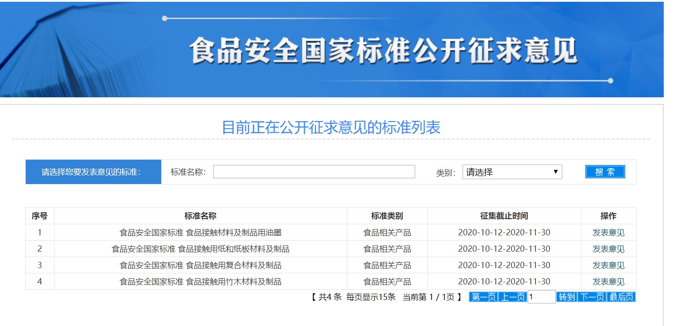Go to 第一页 in pagination
689x326 pixels.
(483, 297)
